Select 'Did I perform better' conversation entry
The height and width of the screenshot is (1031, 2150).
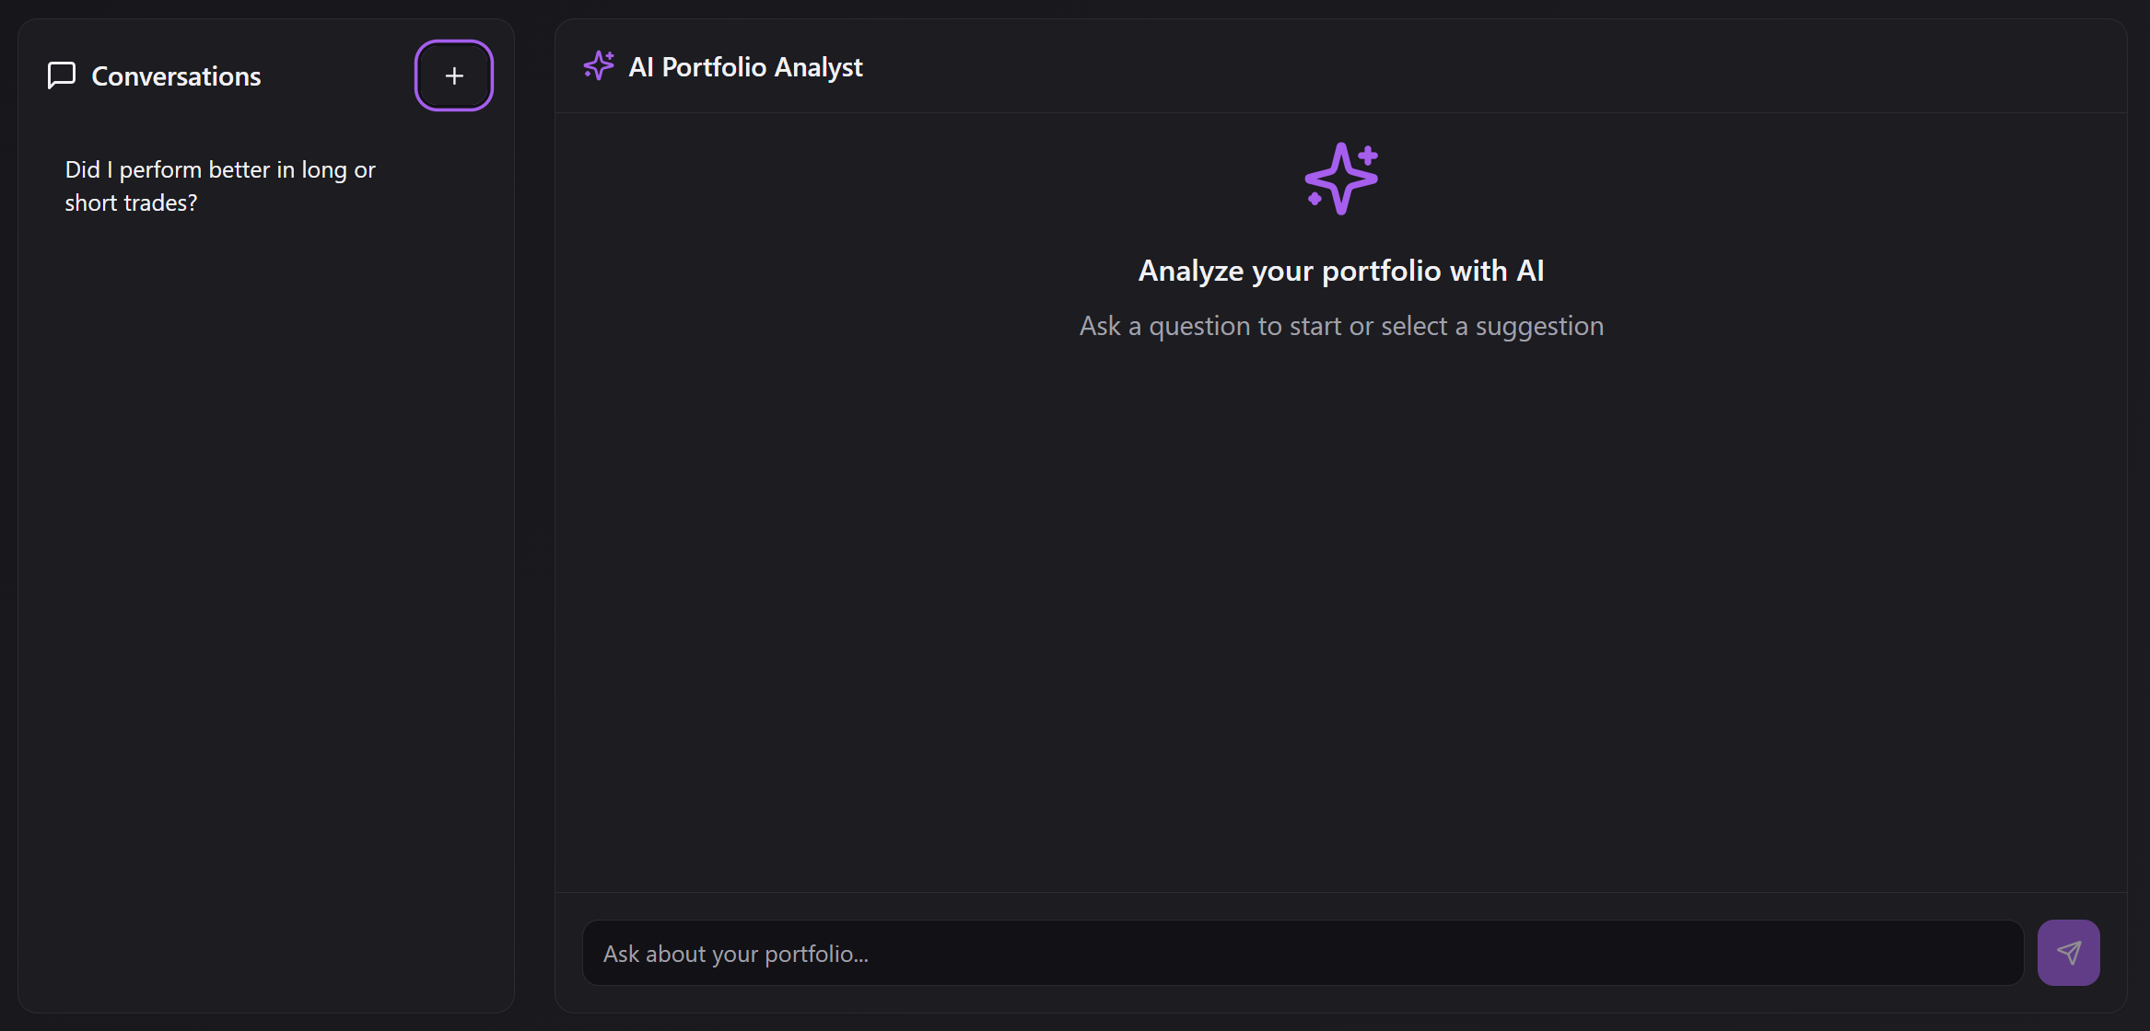(220, 186)
